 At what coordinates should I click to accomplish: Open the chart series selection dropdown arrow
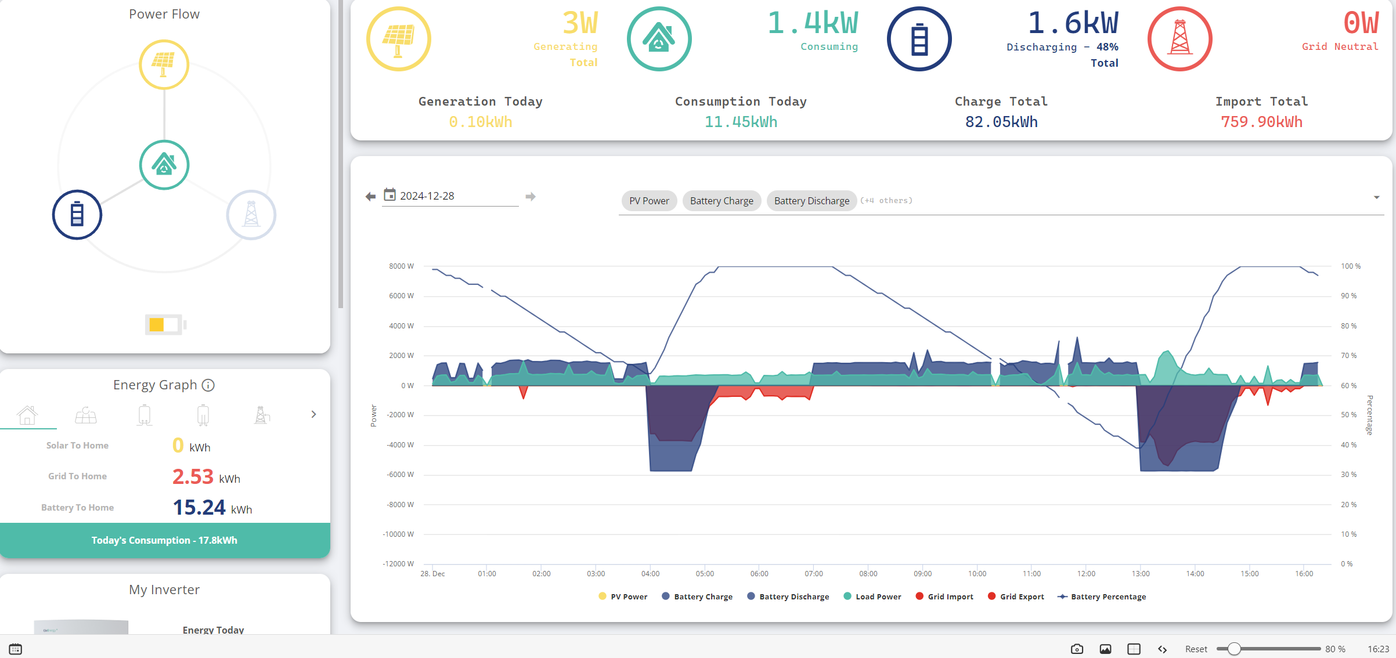(1376, 197)
